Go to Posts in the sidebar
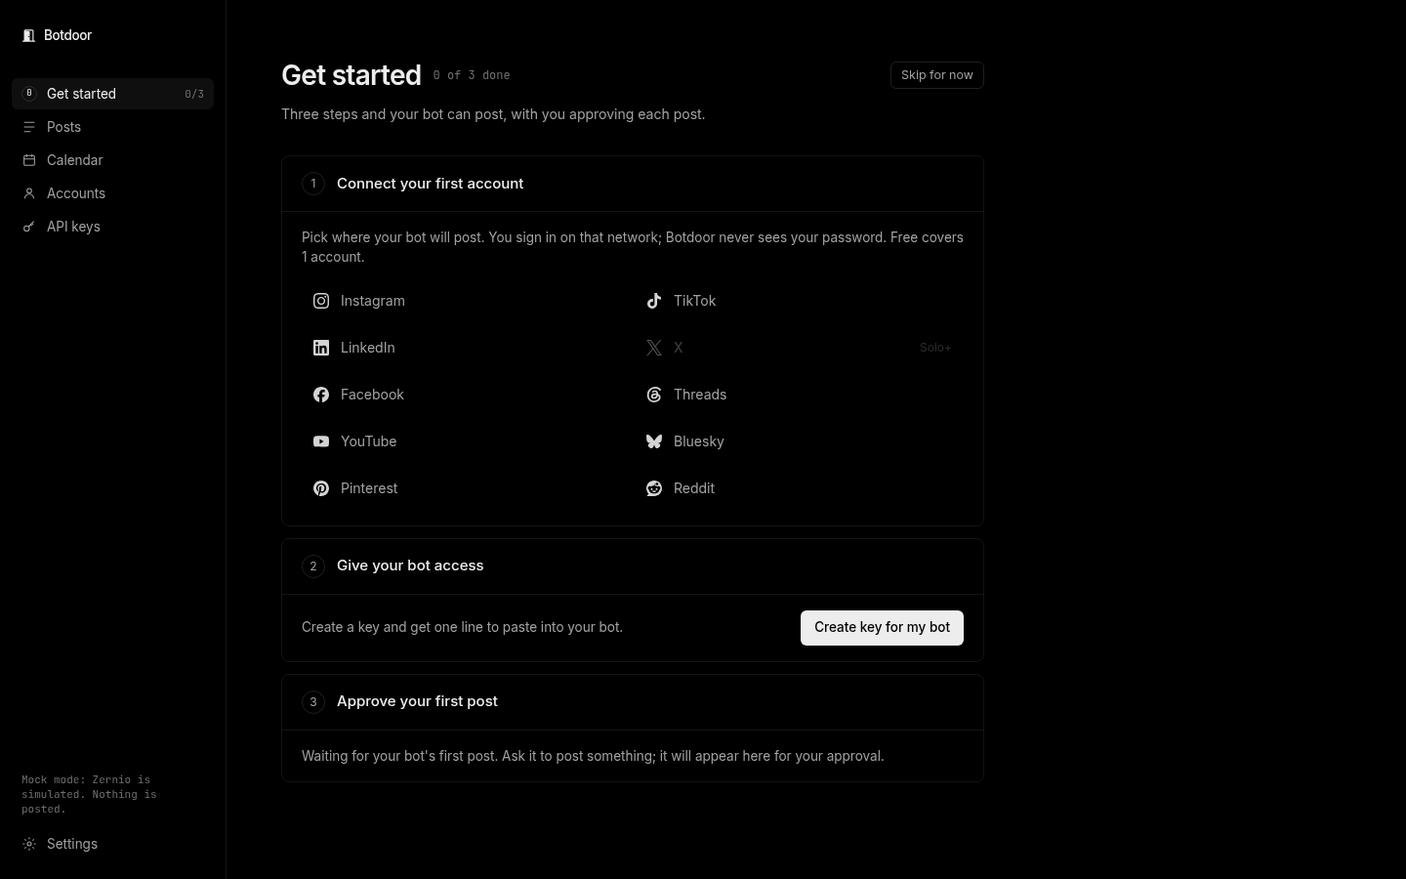Image resolution: width=1406 pixels, height=879 pixels. click(x=112, y=127)
